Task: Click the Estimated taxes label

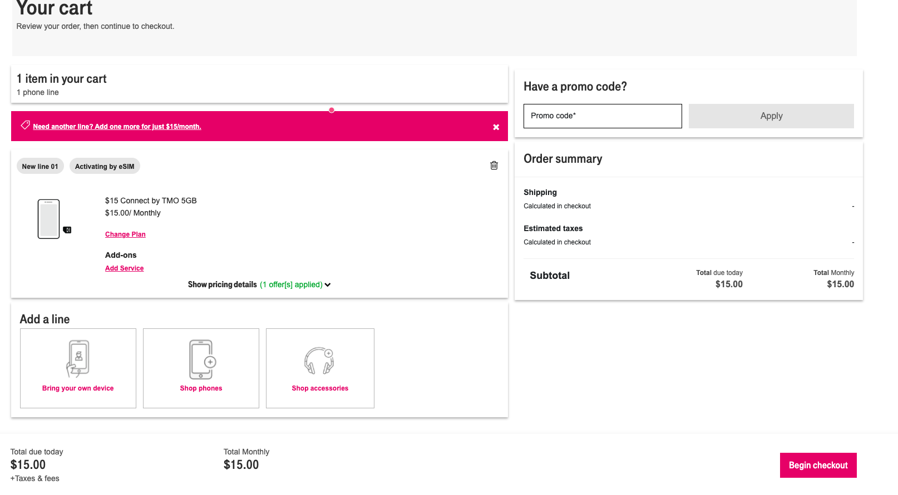Action: click(x=553, y=228)
